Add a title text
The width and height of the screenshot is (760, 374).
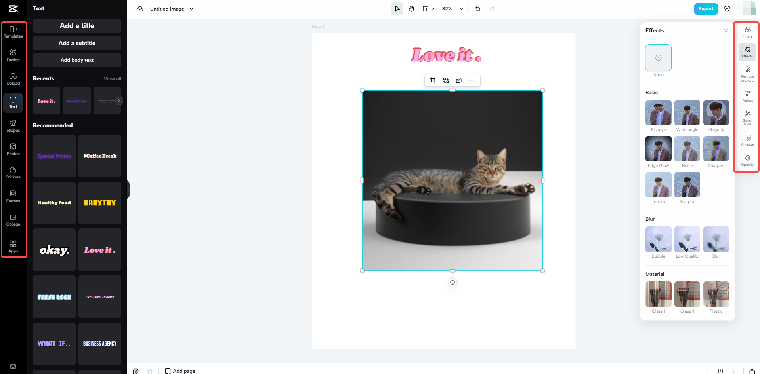77,26
